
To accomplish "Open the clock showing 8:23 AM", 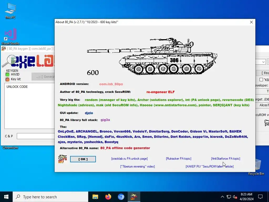I will pos(246,197).
